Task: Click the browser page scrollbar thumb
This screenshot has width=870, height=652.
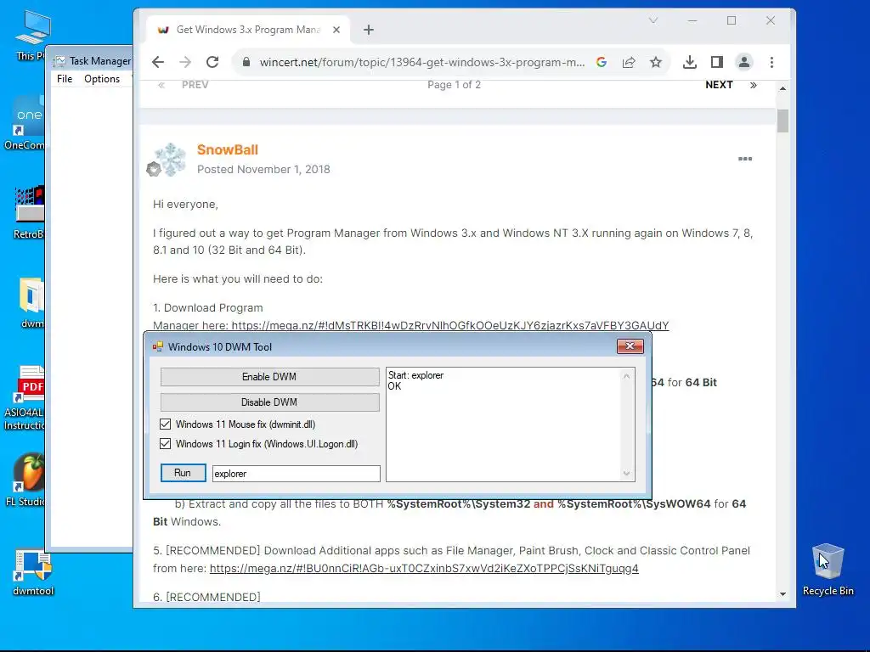Action: point(782,121)
